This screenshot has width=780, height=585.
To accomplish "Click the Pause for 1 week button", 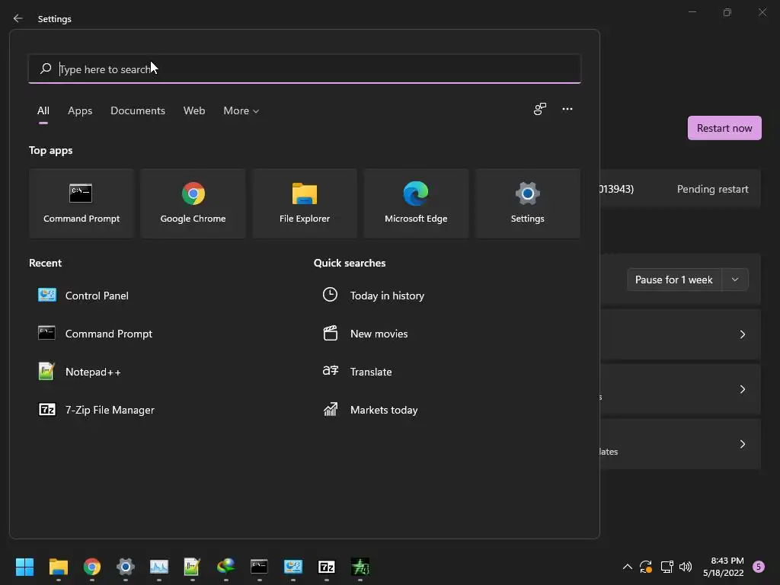I will 674,280.
